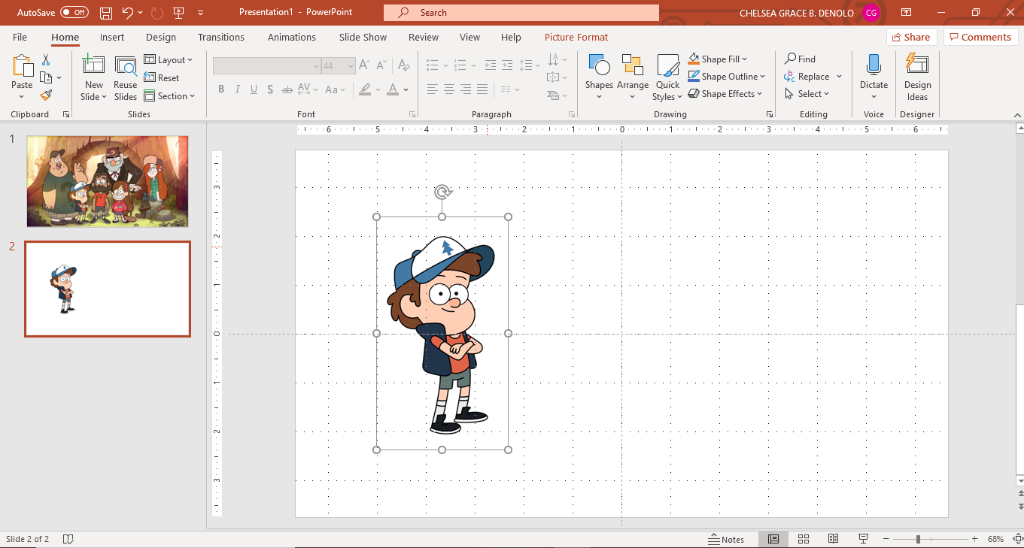
Task: Select slide 1 thumbnail
Action: coord(108,181)
